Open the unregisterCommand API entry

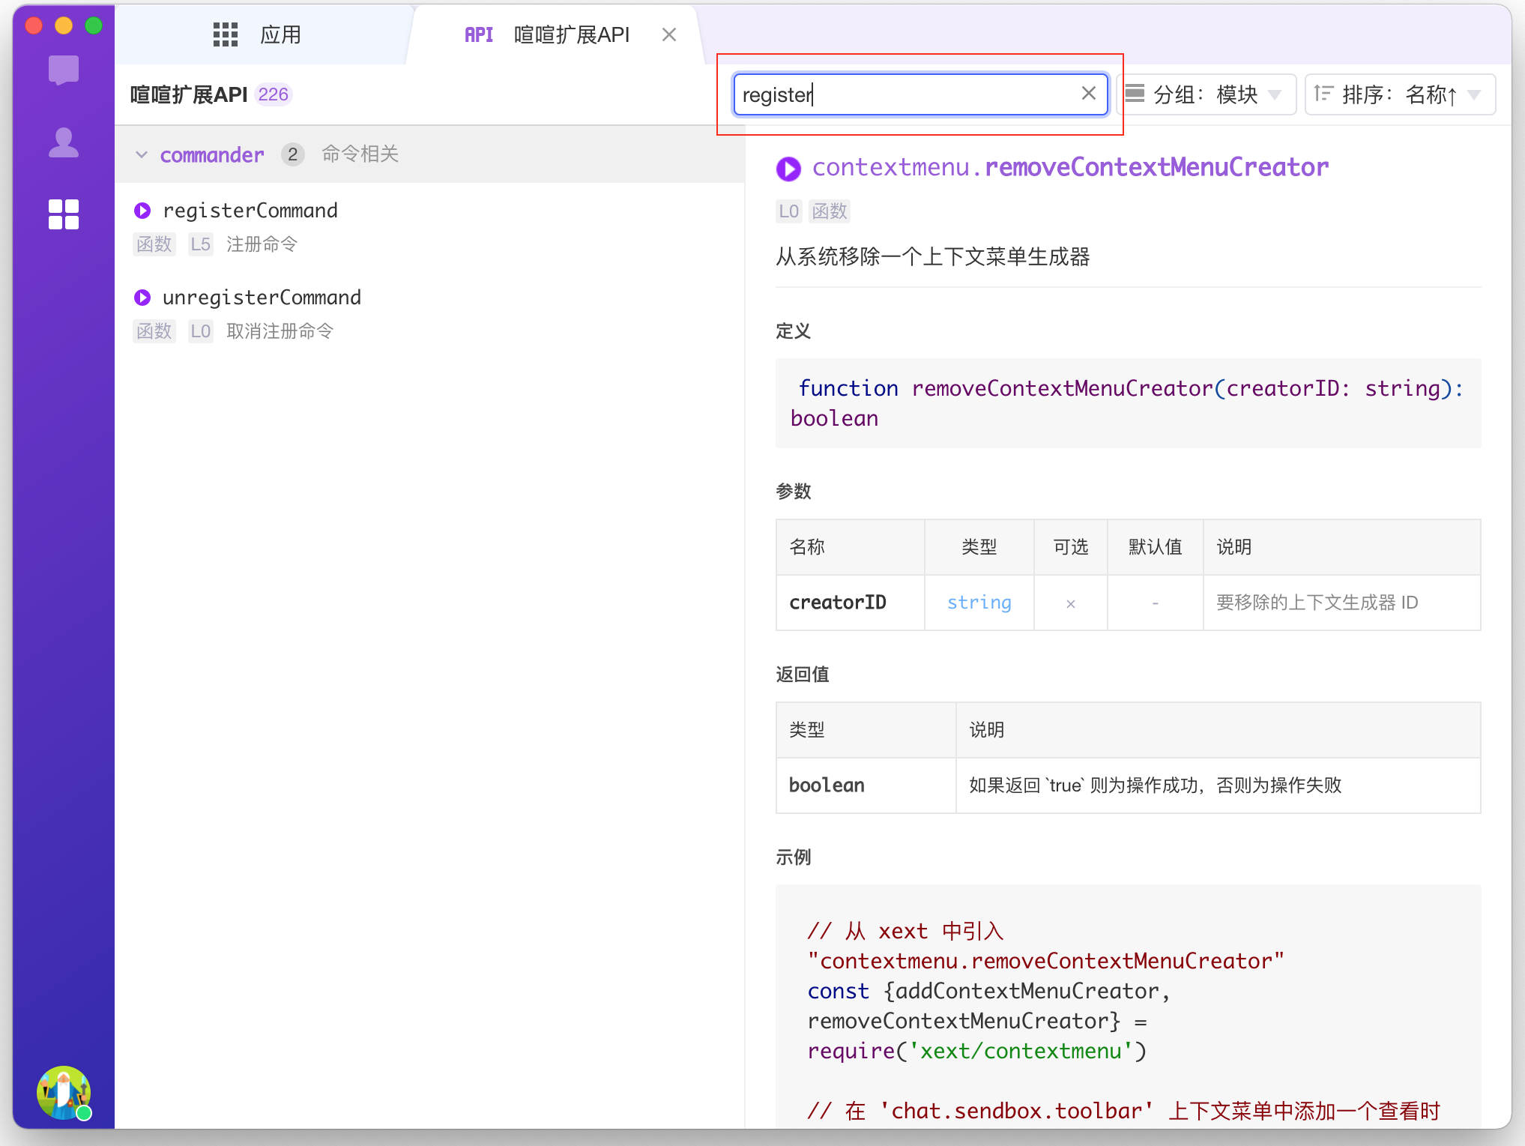(x=262, y=298)
